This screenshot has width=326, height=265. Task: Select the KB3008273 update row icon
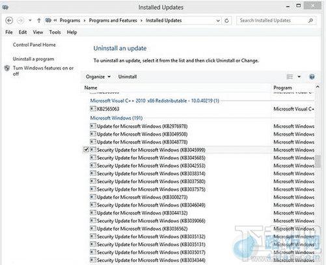click(x=93, y=197)
